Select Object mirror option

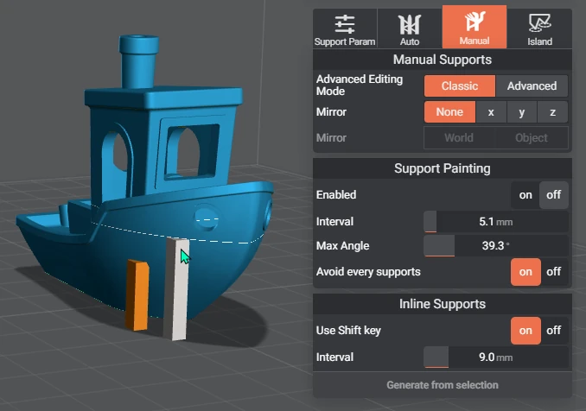click(x=532, y=138)
